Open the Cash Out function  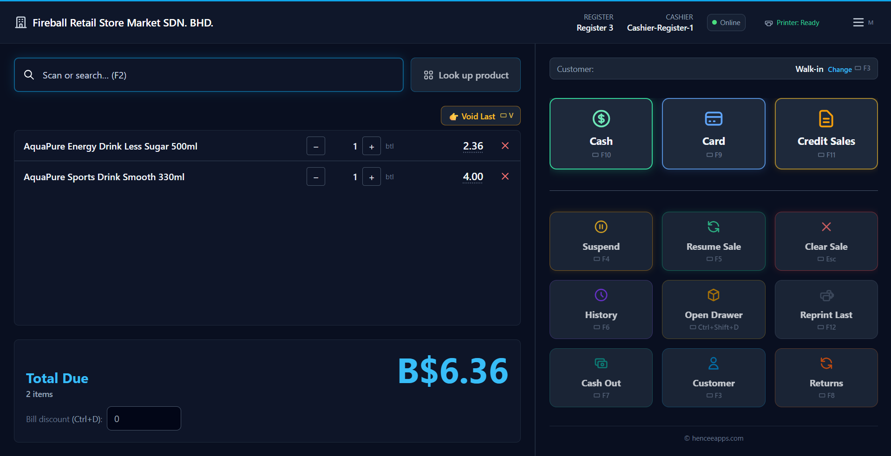[601, 378]
